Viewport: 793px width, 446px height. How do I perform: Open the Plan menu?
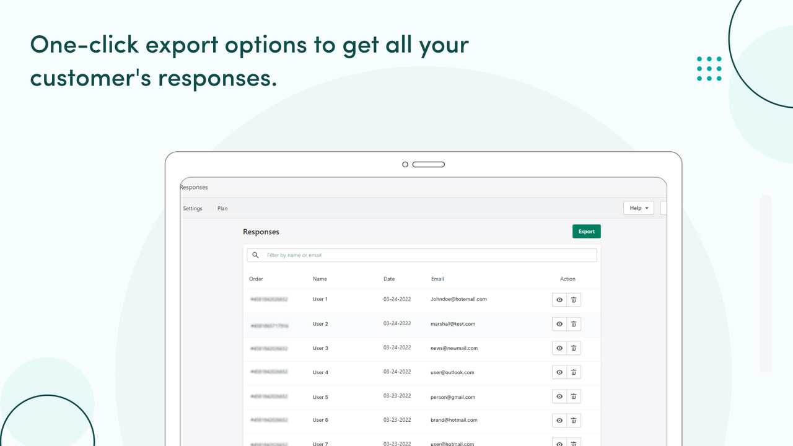click(222, 208)
